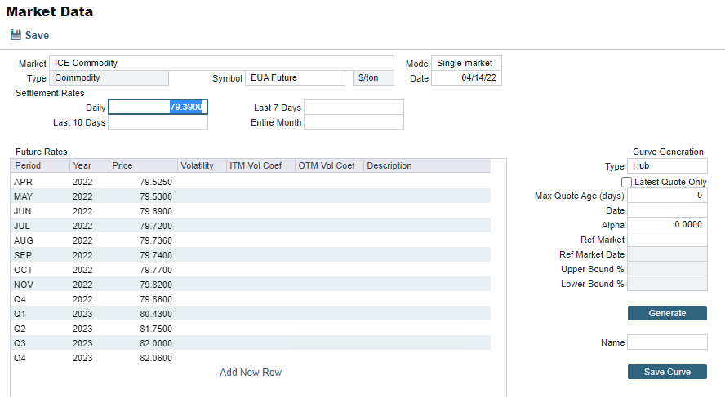Click the Save Curve button
The image size is (725, 397).
click(667, 372)
